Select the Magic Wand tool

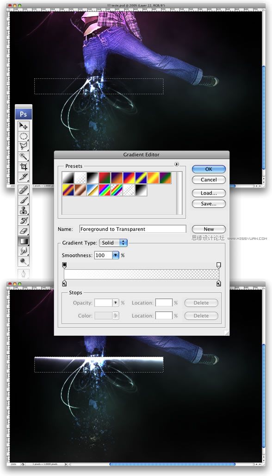point(23,157)
